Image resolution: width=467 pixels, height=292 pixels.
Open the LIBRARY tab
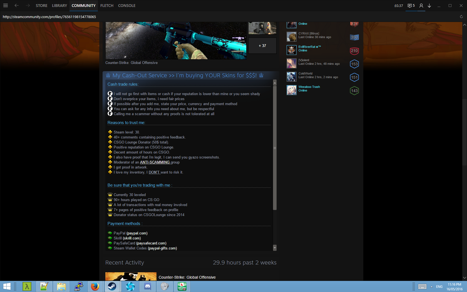(x=59, y=6)
